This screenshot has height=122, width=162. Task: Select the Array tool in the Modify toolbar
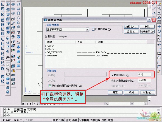pos(159,22)
